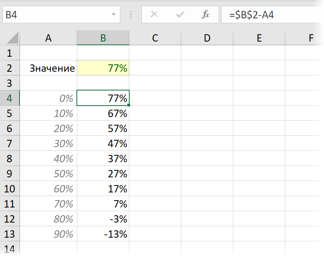Screen dimensions: 324x256
Task: Select row 7 header
Action: 10,143
